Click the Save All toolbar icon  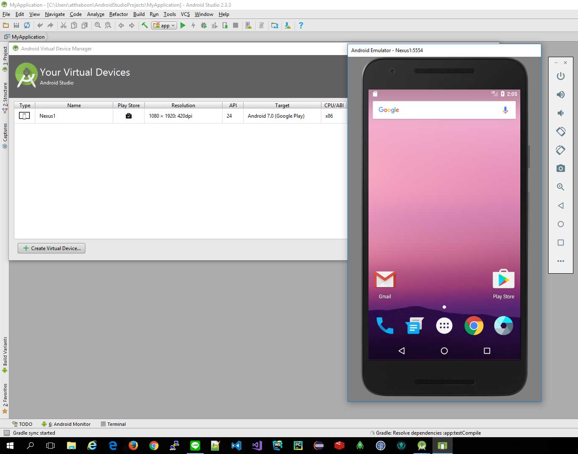16,25
